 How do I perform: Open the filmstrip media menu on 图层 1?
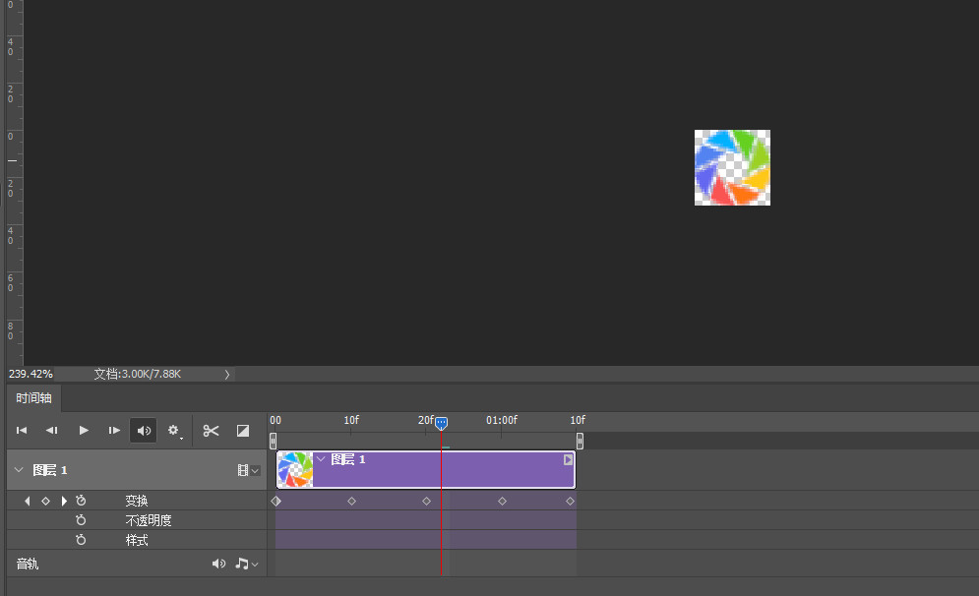(248, 471)
